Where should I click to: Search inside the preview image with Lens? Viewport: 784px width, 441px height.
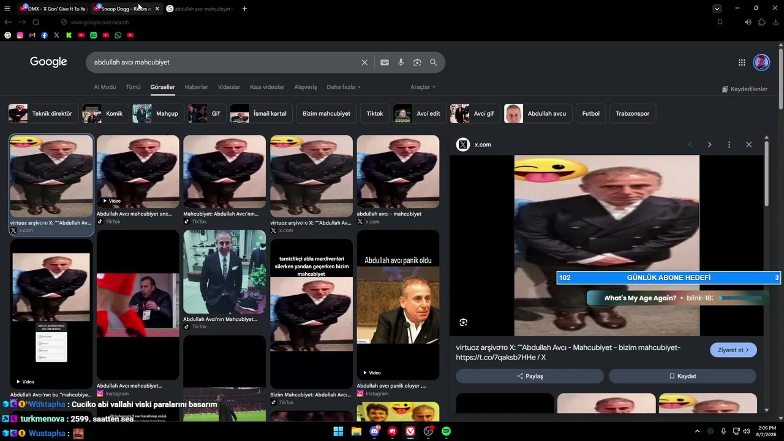coord(464,322)
